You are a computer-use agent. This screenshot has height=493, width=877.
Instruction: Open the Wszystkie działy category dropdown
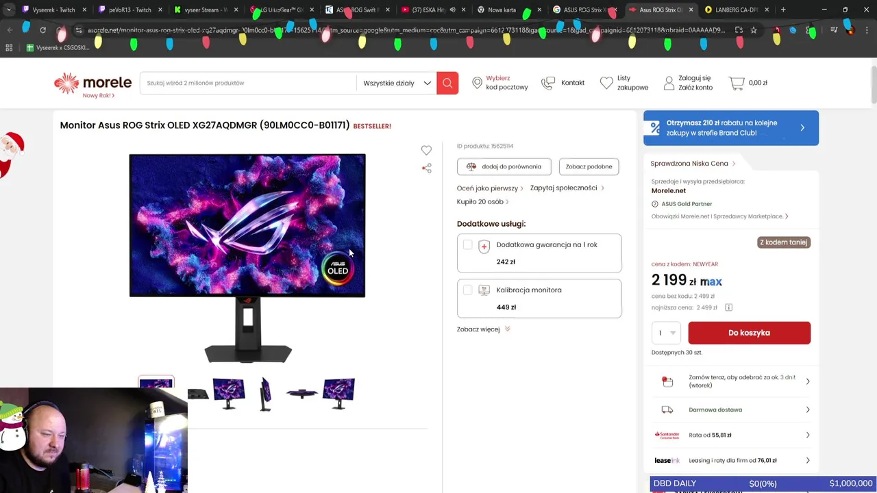(x=397, y=83)
